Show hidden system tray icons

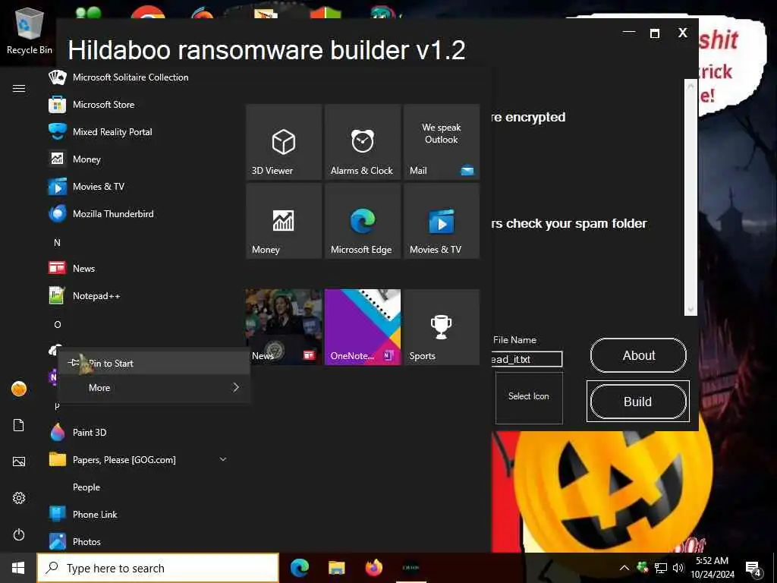pos(624,568)
